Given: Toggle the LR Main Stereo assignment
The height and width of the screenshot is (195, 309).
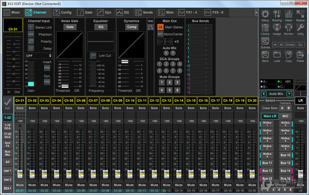Looking at the screenshot, I should 160,27.
